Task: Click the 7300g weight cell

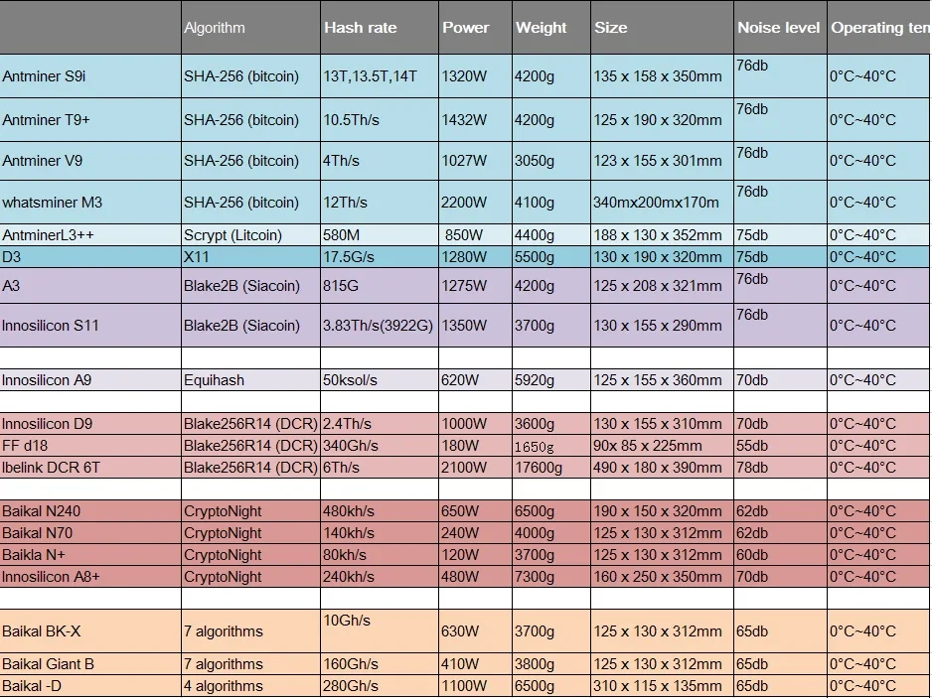Action: (x=551, y=577)
